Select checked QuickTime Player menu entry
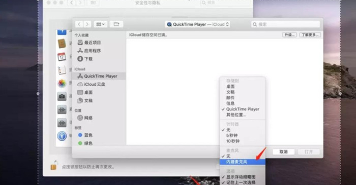 (x=243, y=109)
